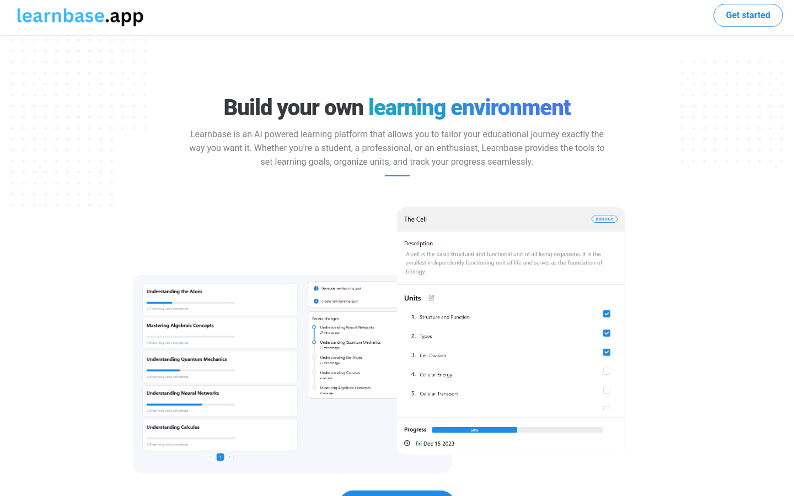The image size is (794, 496).
Task: Click the Cellular Transport unit label
Action: [x=438, y=393]
